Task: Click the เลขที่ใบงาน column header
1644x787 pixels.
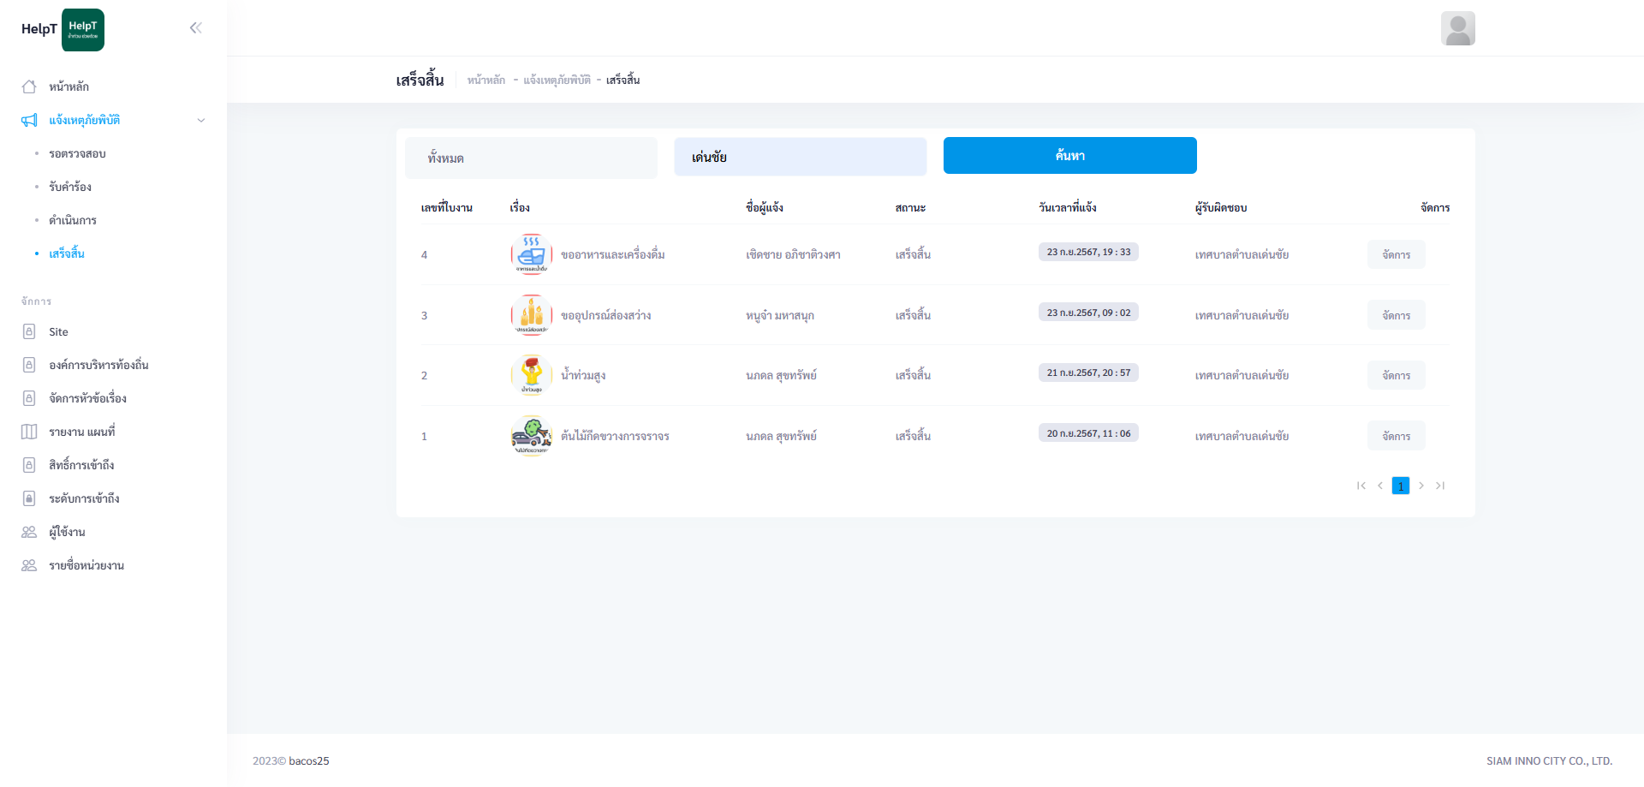Action: pyautogui.click(x=447, y=207)
